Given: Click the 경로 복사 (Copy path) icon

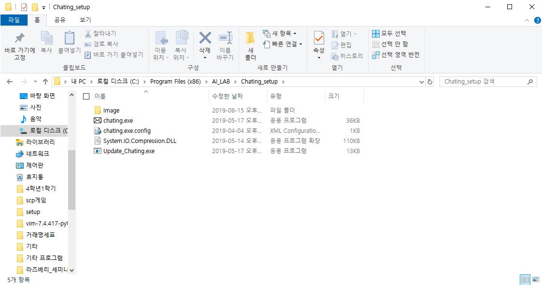Looking at the screenshot, I should click(x=90, y=43).
